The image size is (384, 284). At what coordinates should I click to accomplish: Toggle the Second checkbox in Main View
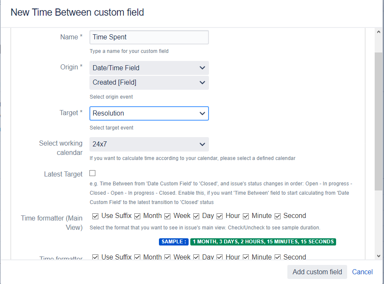coord(278,216)
